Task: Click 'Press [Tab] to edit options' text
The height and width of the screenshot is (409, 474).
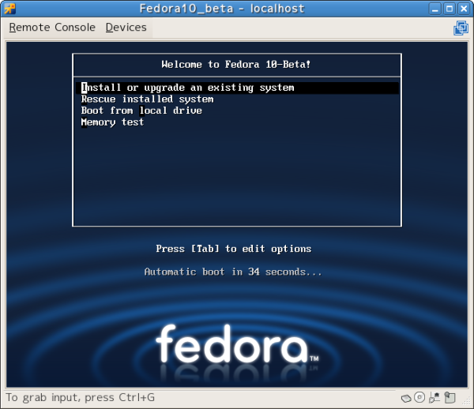Action: tap(234, 249)
